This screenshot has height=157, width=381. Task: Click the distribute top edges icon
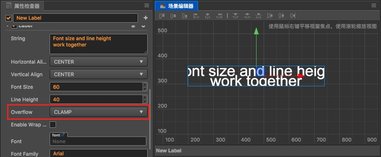235,16
